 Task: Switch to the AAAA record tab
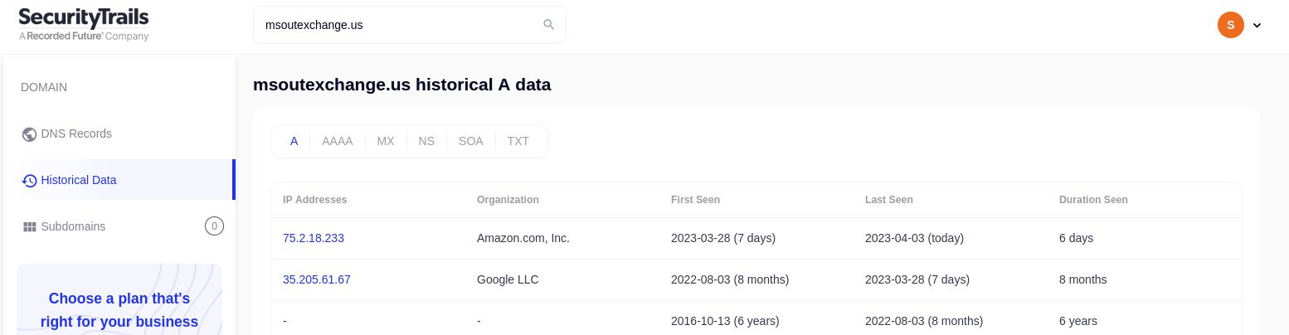[338, 141]
